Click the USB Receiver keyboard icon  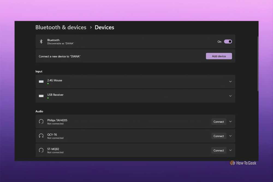41,96
